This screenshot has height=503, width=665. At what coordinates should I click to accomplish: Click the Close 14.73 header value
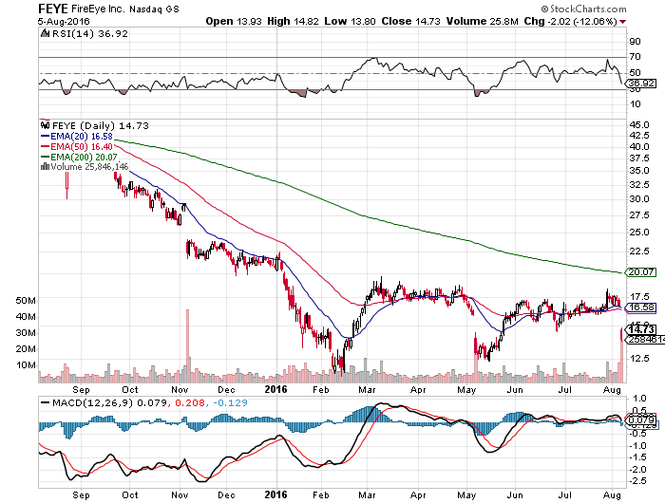[411, 21]
